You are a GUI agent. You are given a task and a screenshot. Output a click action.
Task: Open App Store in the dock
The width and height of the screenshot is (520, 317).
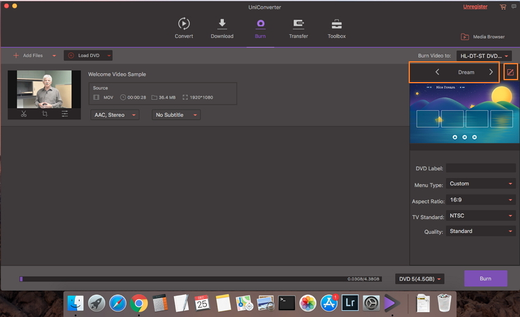click(329, 303)
